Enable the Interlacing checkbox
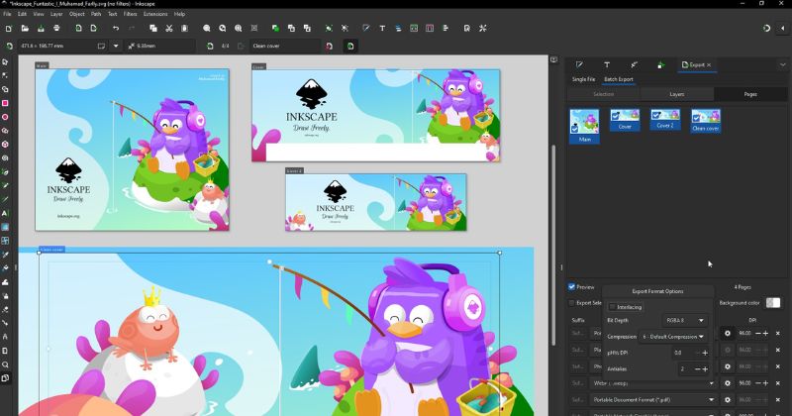792x416 pixels. (613, 307)
